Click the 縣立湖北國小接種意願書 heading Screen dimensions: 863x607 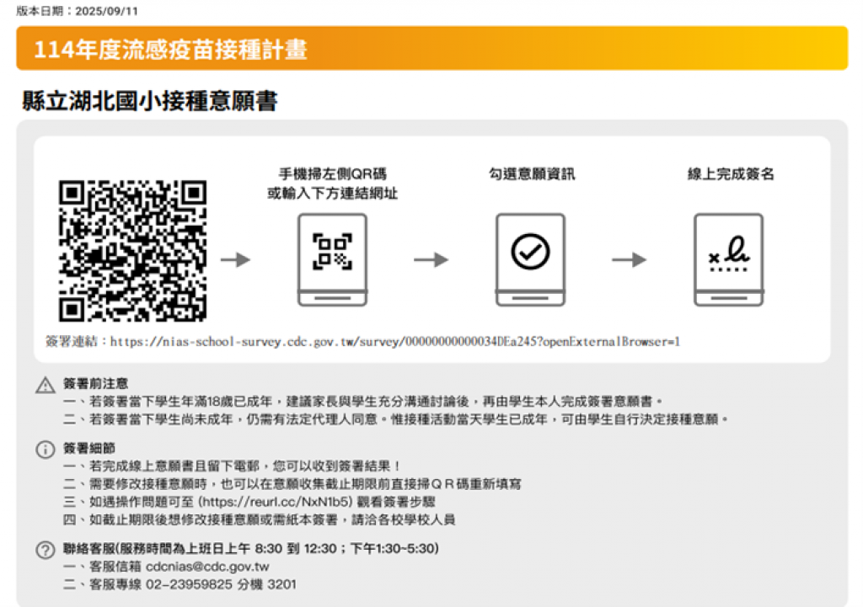tap(150, 101)
